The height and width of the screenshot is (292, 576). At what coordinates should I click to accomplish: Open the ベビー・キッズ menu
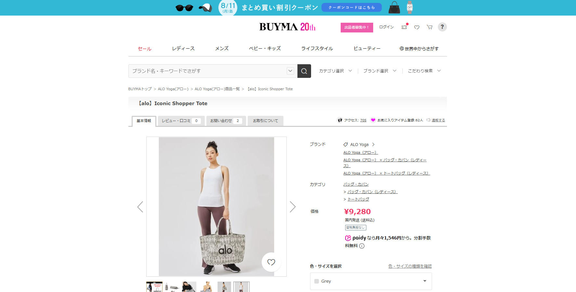[265, 49]
